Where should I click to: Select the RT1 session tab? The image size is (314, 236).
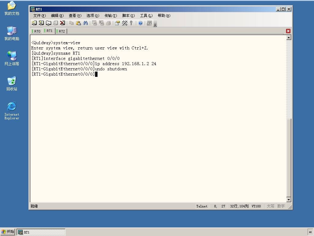(49, 31)
